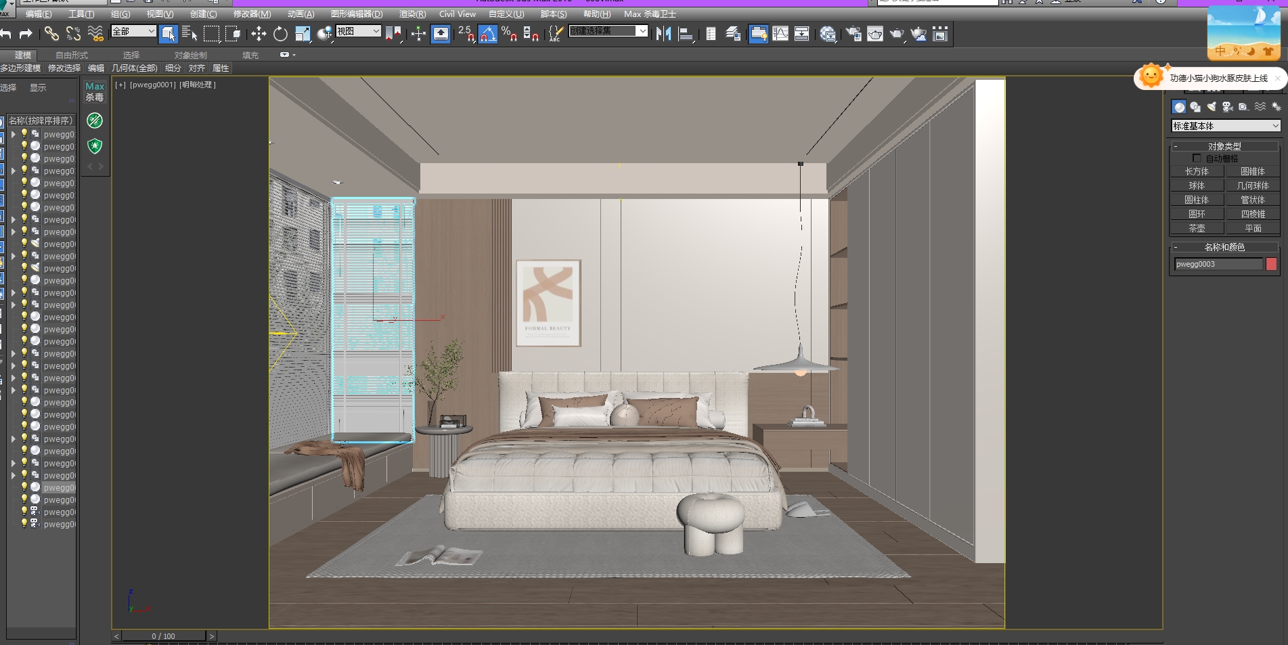
Task: Open the Material Editor
Action: click(x=827, y=34)
